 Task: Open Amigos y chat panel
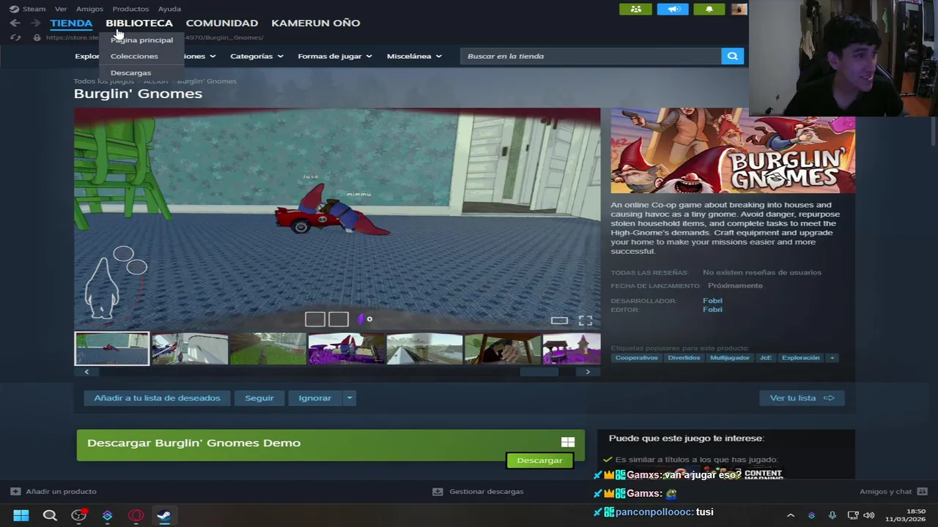893,492
